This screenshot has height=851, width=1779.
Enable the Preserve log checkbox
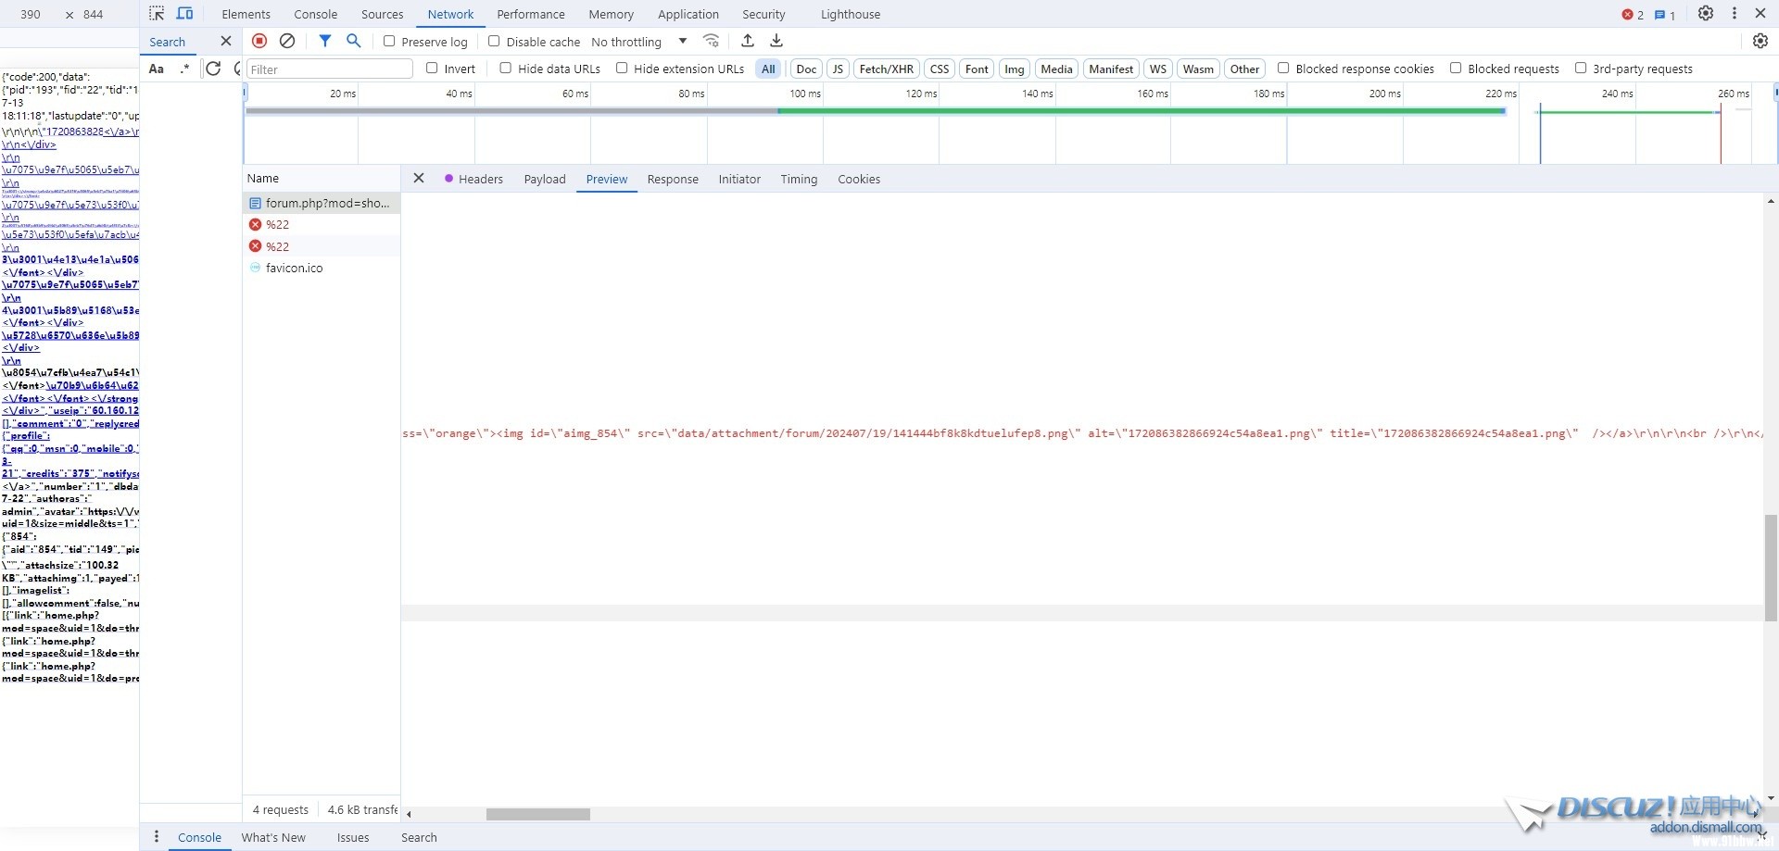(389, 41)
